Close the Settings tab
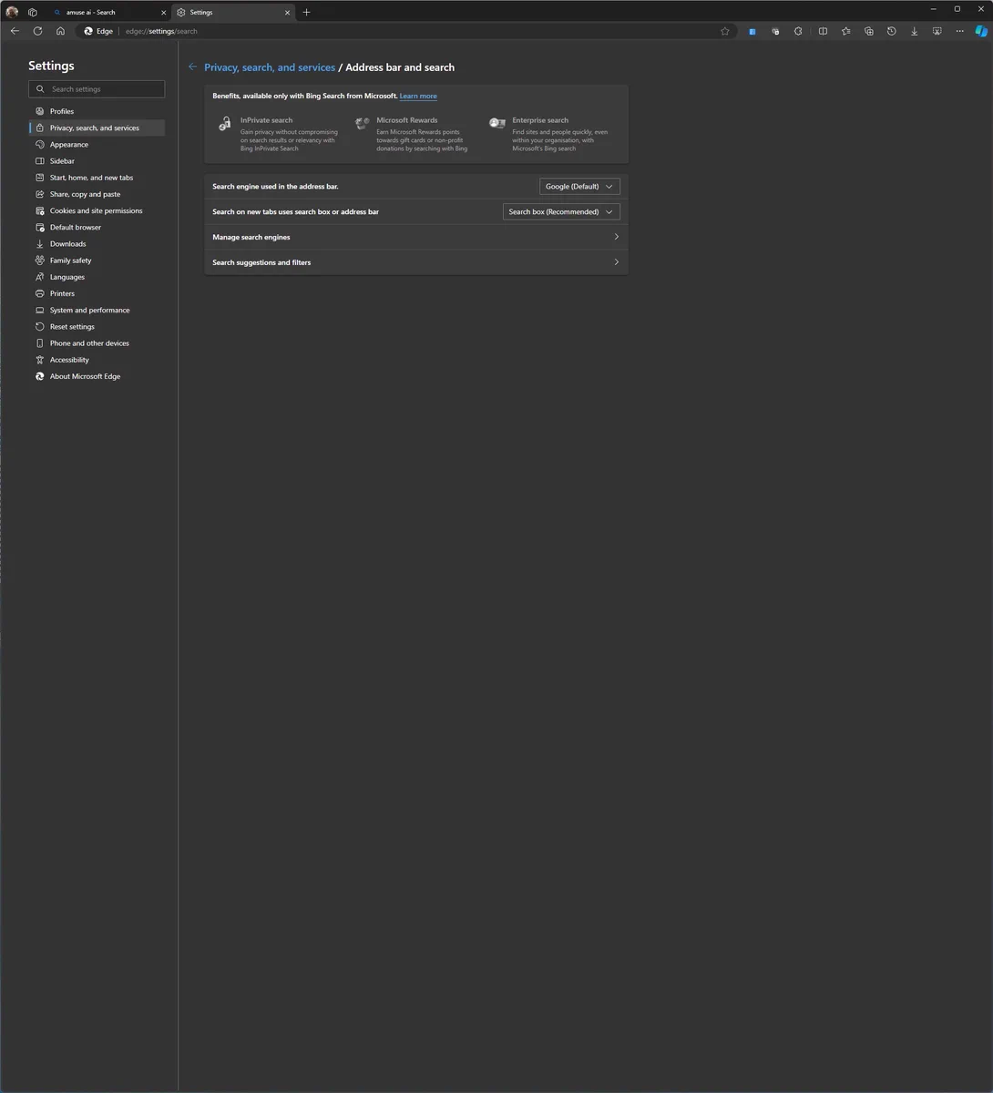993x1093 pixels. click(x=288, y=13)
